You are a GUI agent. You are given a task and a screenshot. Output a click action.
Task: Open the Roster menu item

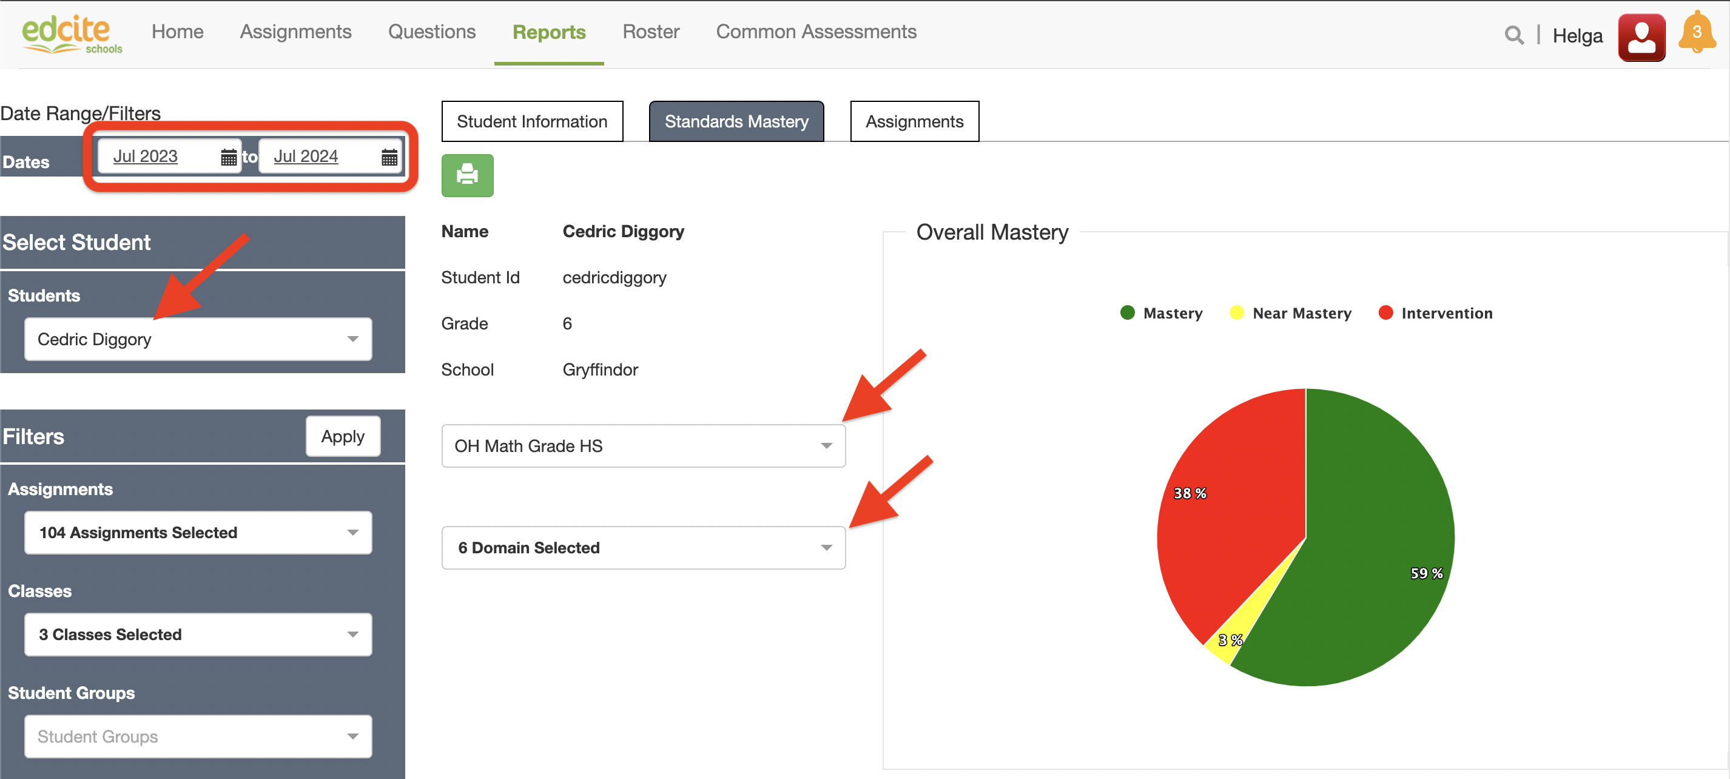tap(650, 32)
